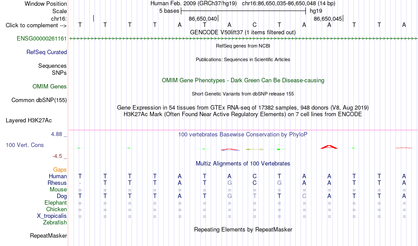This screenshot has width=418, height=246.
Task: Click the OMIM Genes track label
Action: pyautogui.click(x=50, y=87)
